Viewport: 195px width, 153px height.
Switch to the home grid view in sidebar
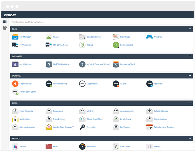point(4,21)
